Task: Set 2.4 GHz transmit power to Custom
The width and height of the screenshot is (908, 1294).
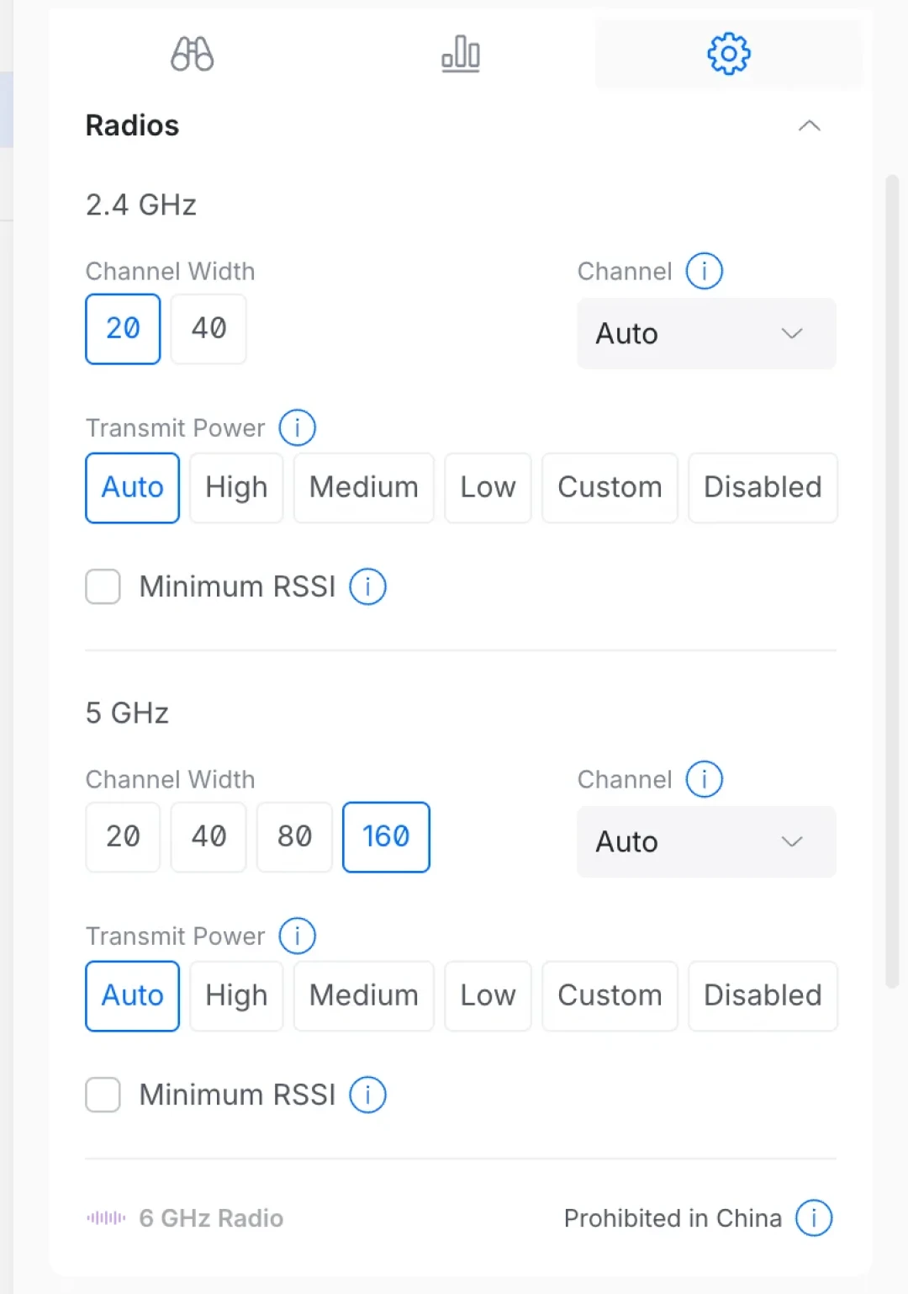Action: coord(610,487)
